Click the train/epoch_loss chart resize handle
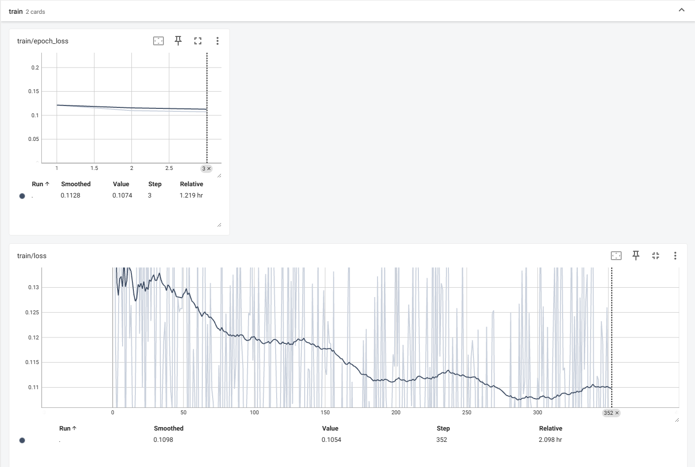The width and height of the screenshot is (695, 467). (x=219, y=175)
